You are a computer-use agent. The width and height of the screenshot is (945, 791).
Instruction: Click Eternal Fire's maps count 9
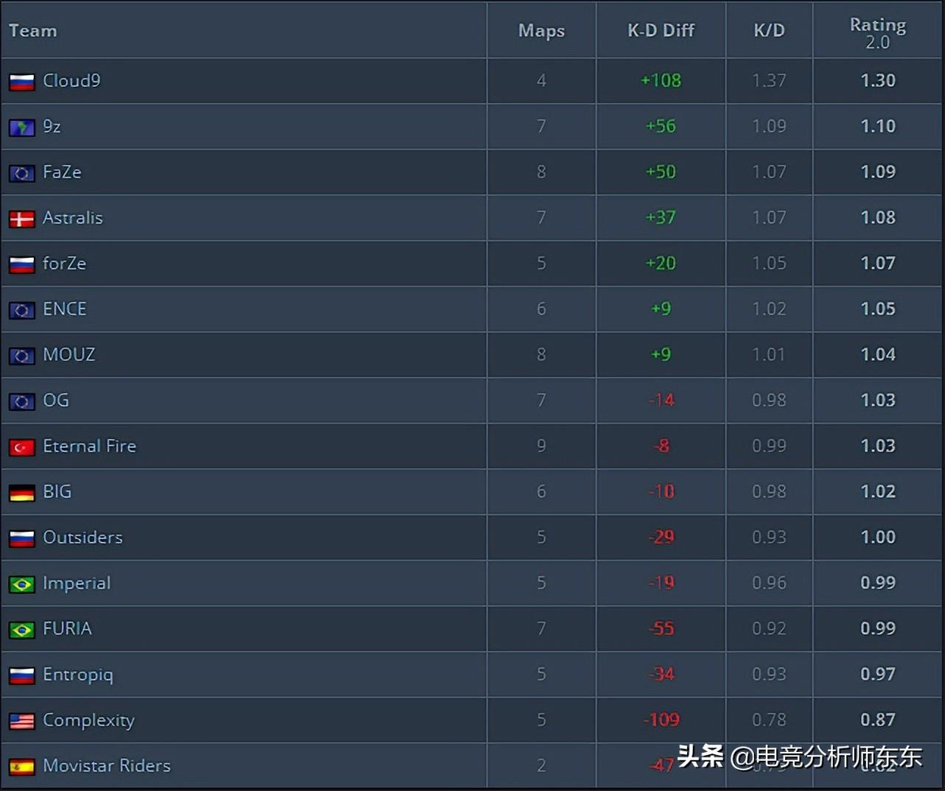(x=541, y=446)
